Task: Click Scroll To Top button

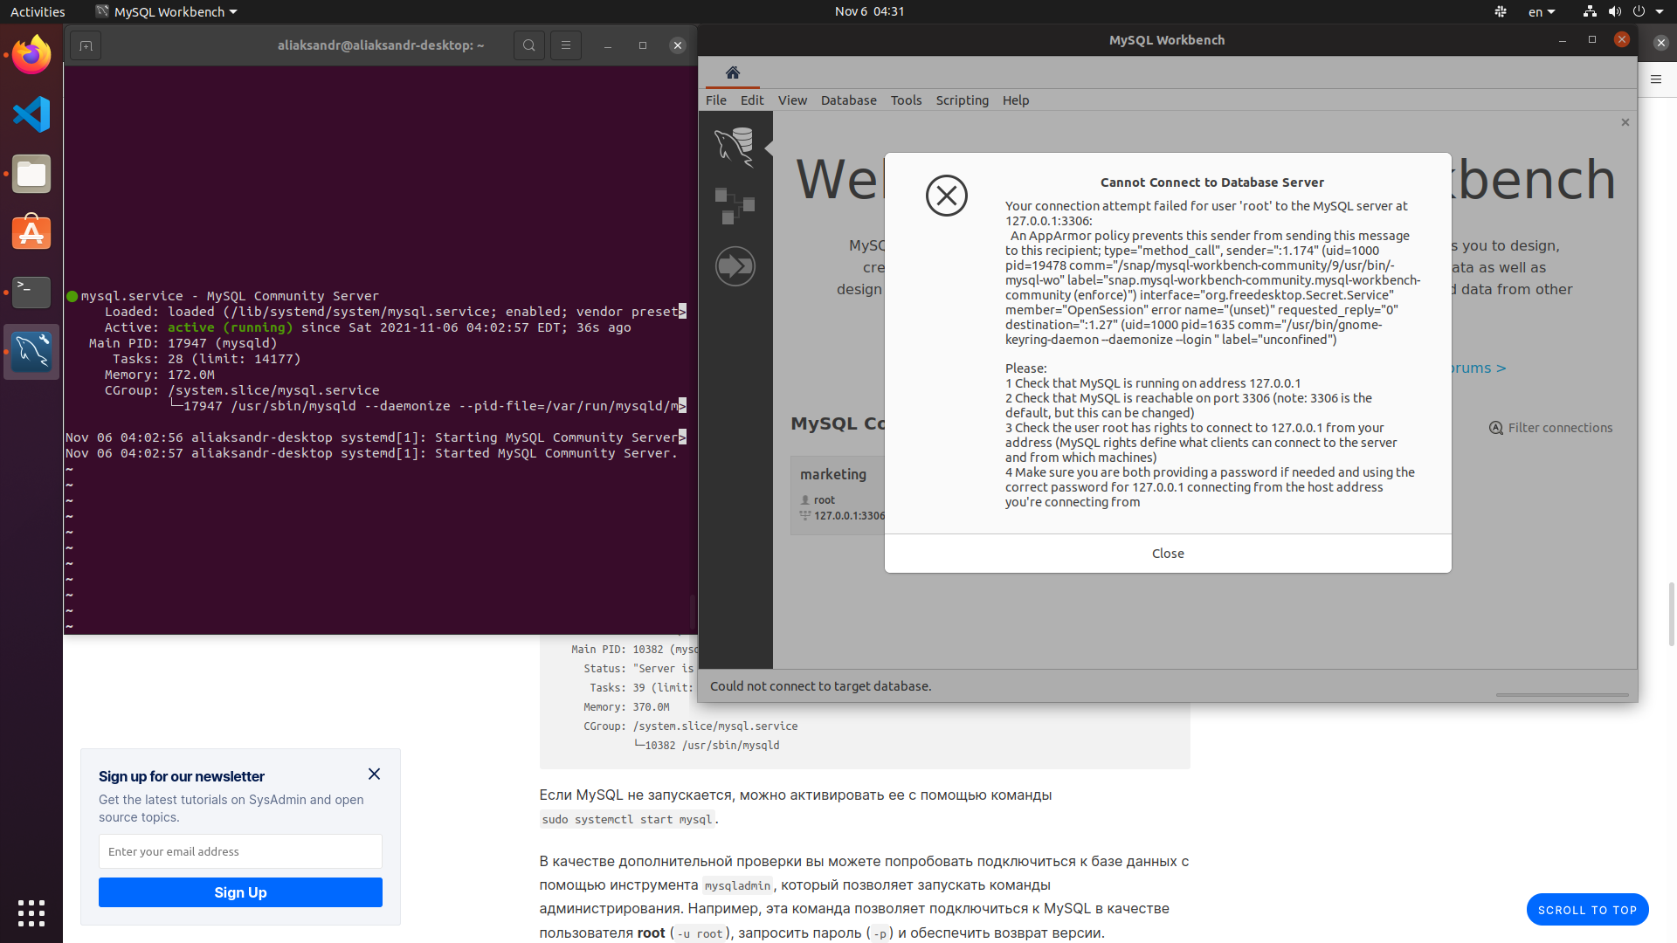Action: pyautogui.click(x=1587, y=910)
